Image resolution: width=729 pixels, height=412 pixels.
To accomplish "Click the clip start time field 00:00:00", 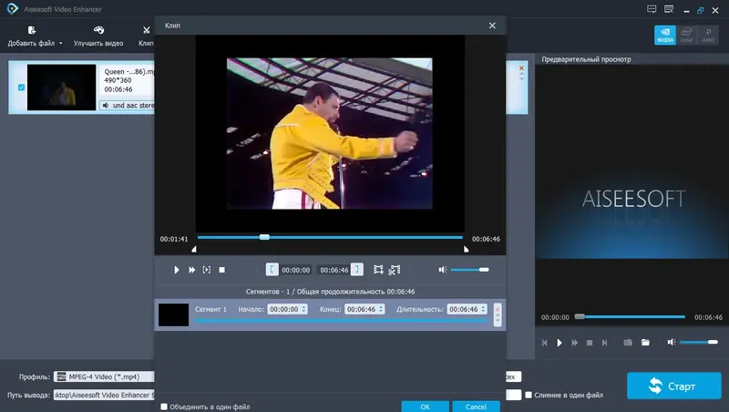I will point(295,270).
